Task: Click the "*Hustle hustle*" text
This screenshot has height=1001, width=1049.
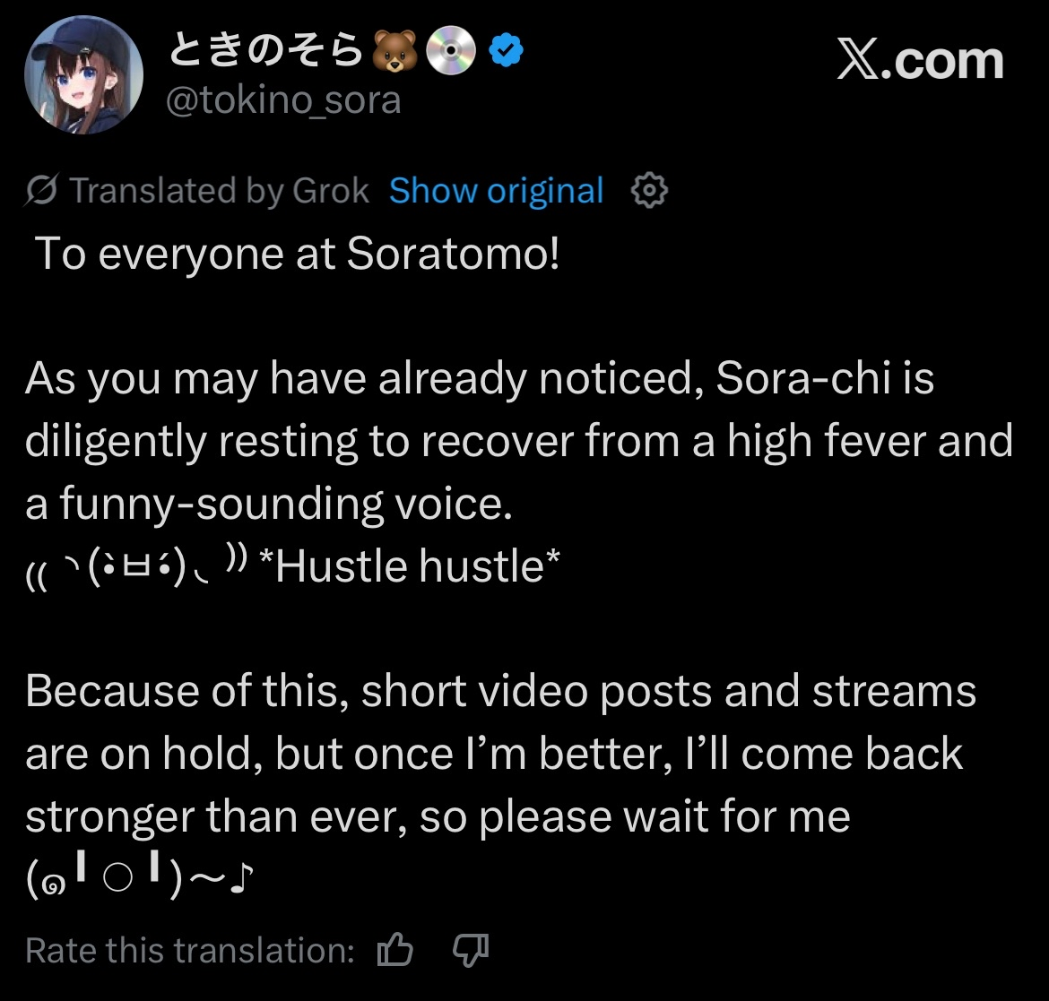Action: (410, 566)
